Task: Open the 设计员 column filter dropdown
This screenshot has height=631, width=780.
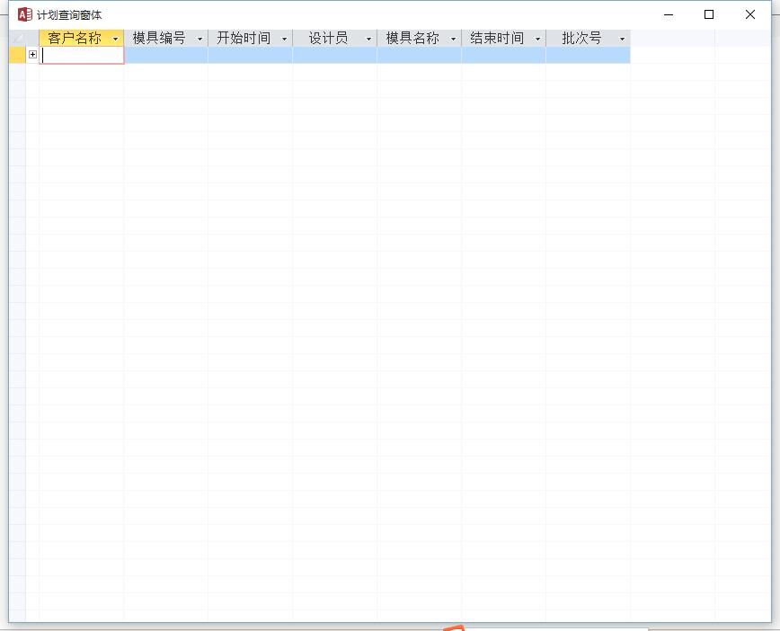Action: pos(368,39)
